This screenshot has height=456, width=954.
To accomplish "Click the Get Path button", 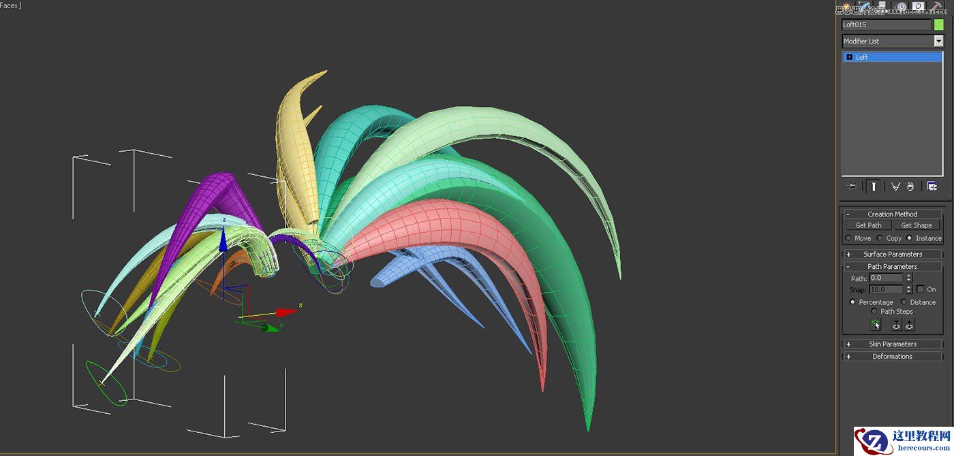I will (x=868, y=225).
